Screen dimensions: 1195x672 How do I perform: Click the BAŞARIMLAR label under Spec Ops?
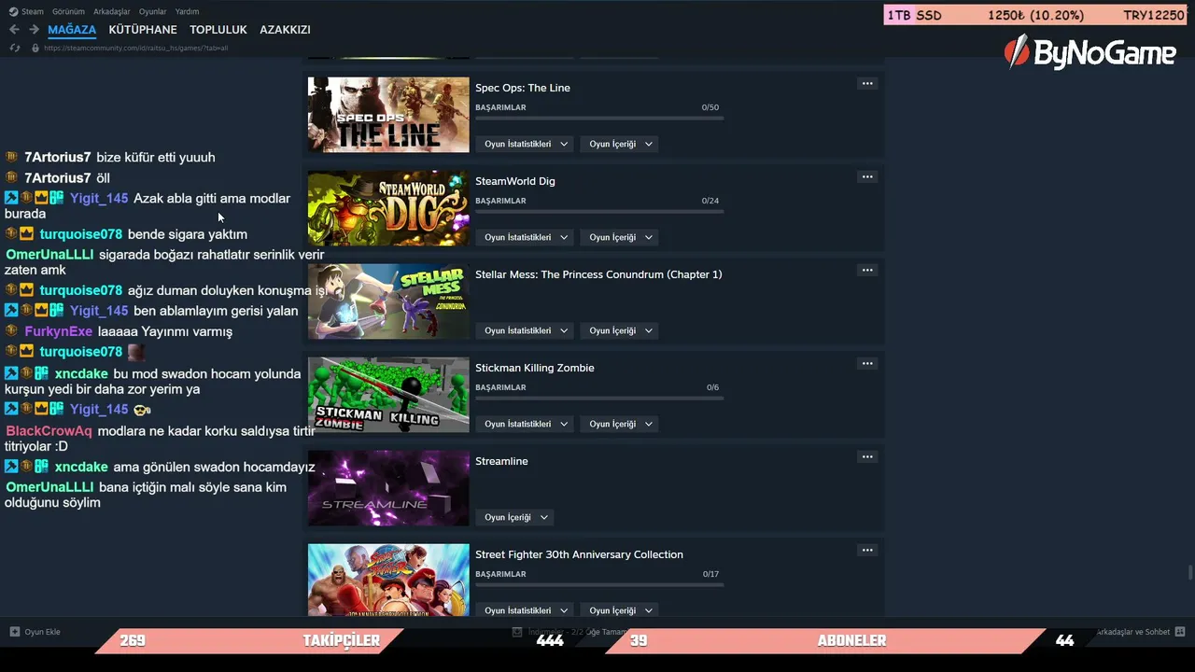[x=500, y=107]
